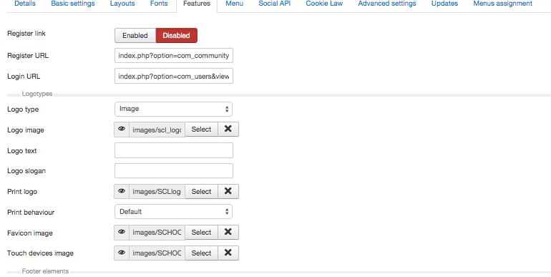Select the Features tab

197,4
